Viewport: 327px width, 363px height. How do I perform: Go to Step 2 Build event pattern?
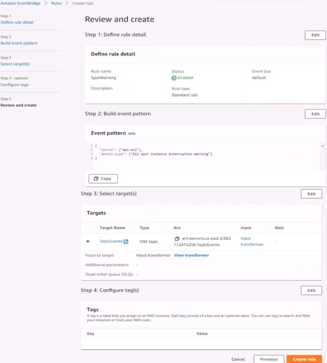coord(19,43)
